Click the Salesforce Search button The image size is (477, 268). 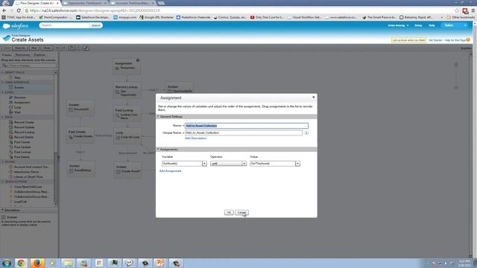96,25
